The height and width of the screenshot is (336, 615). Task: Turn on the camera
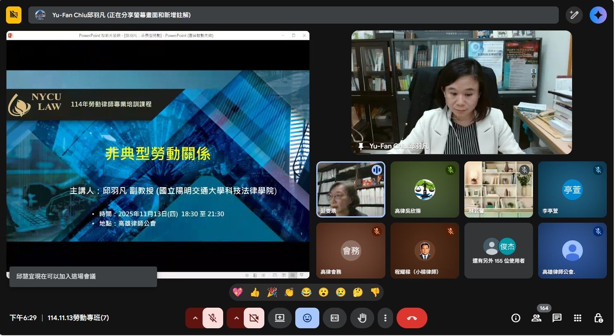click(254, 318)
